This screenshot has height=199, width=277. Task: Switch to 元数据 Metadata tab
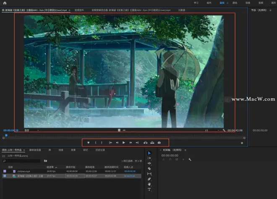pyautogui.click(x=182, y=10)
